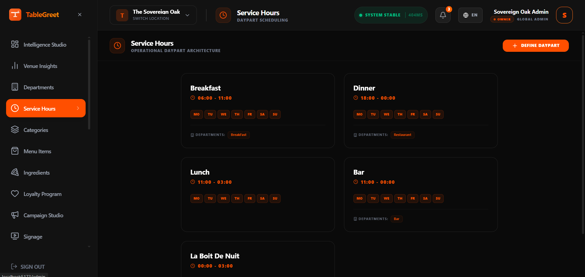Toggle TH day on Bar card
The width and height of the screenshot is (585, 277).
click(400, 198)
